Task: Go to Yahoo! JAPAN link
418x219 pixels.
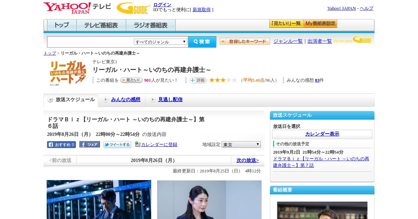Action: pyautogui.click(x=341, y=8)
